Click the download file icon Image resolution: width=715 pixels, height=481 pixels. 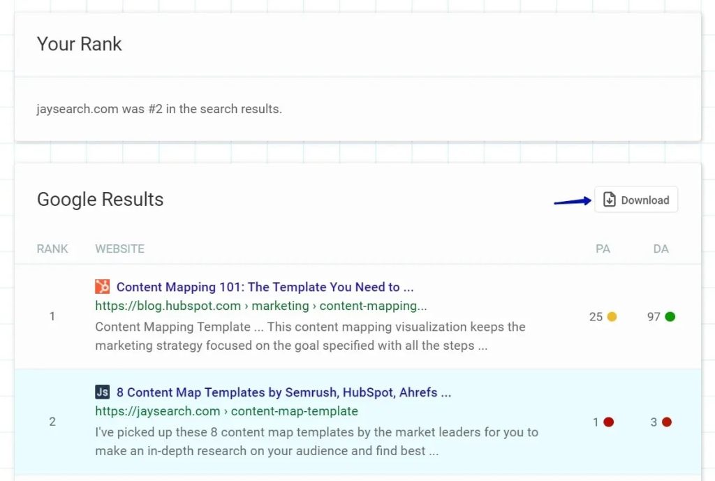tap(609, 200)
